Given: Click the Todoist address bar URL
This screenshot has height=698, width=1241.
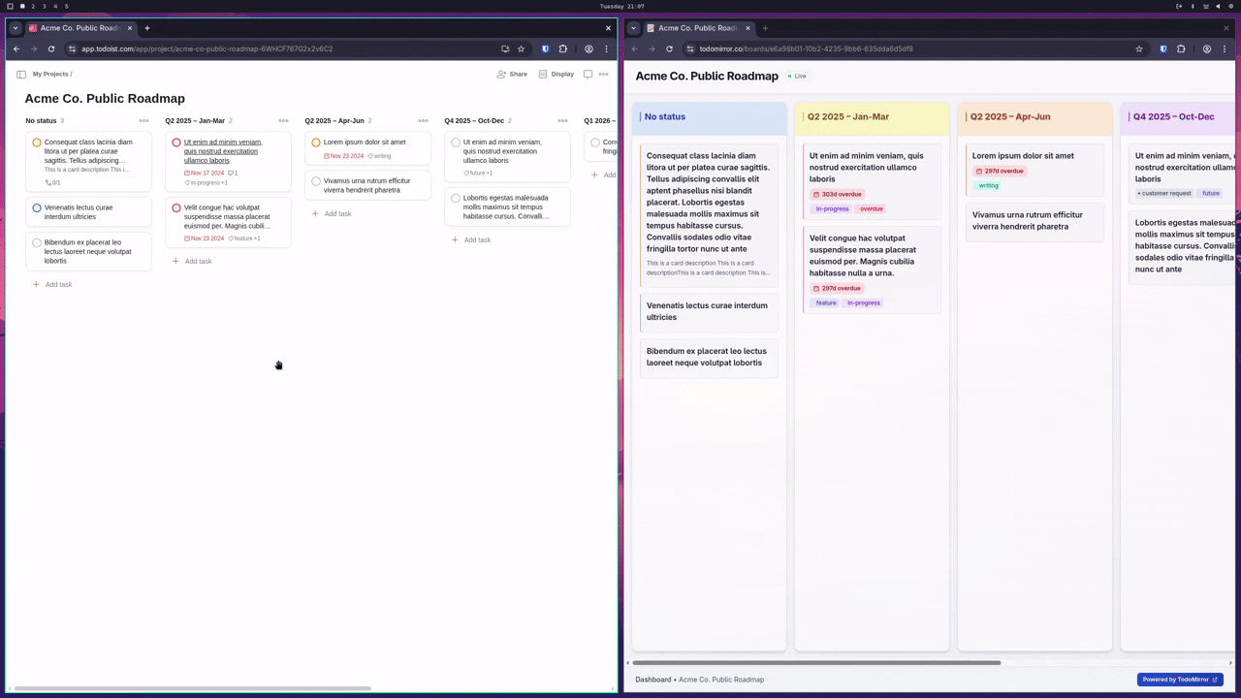Looking at the screenshot, I should 207,48.
